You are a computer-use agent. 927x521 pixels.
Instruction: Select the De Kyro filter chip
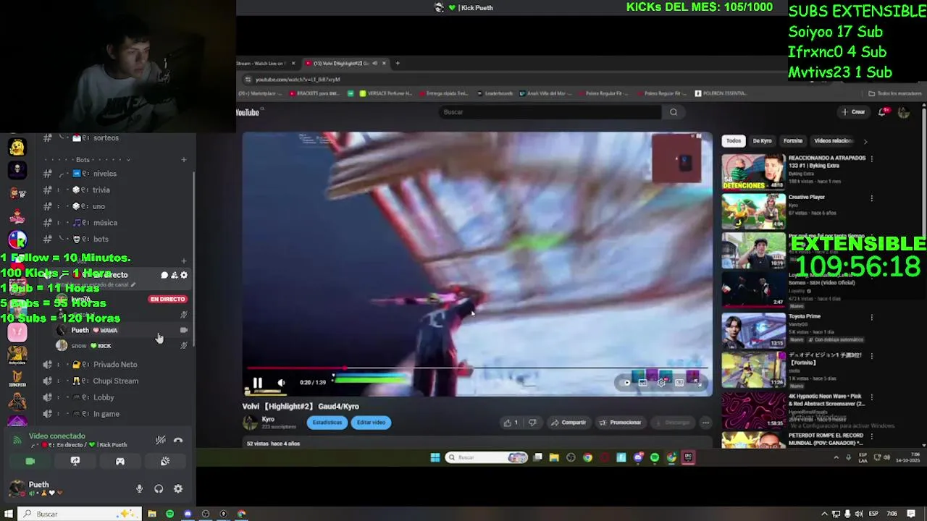click(762, 141)
